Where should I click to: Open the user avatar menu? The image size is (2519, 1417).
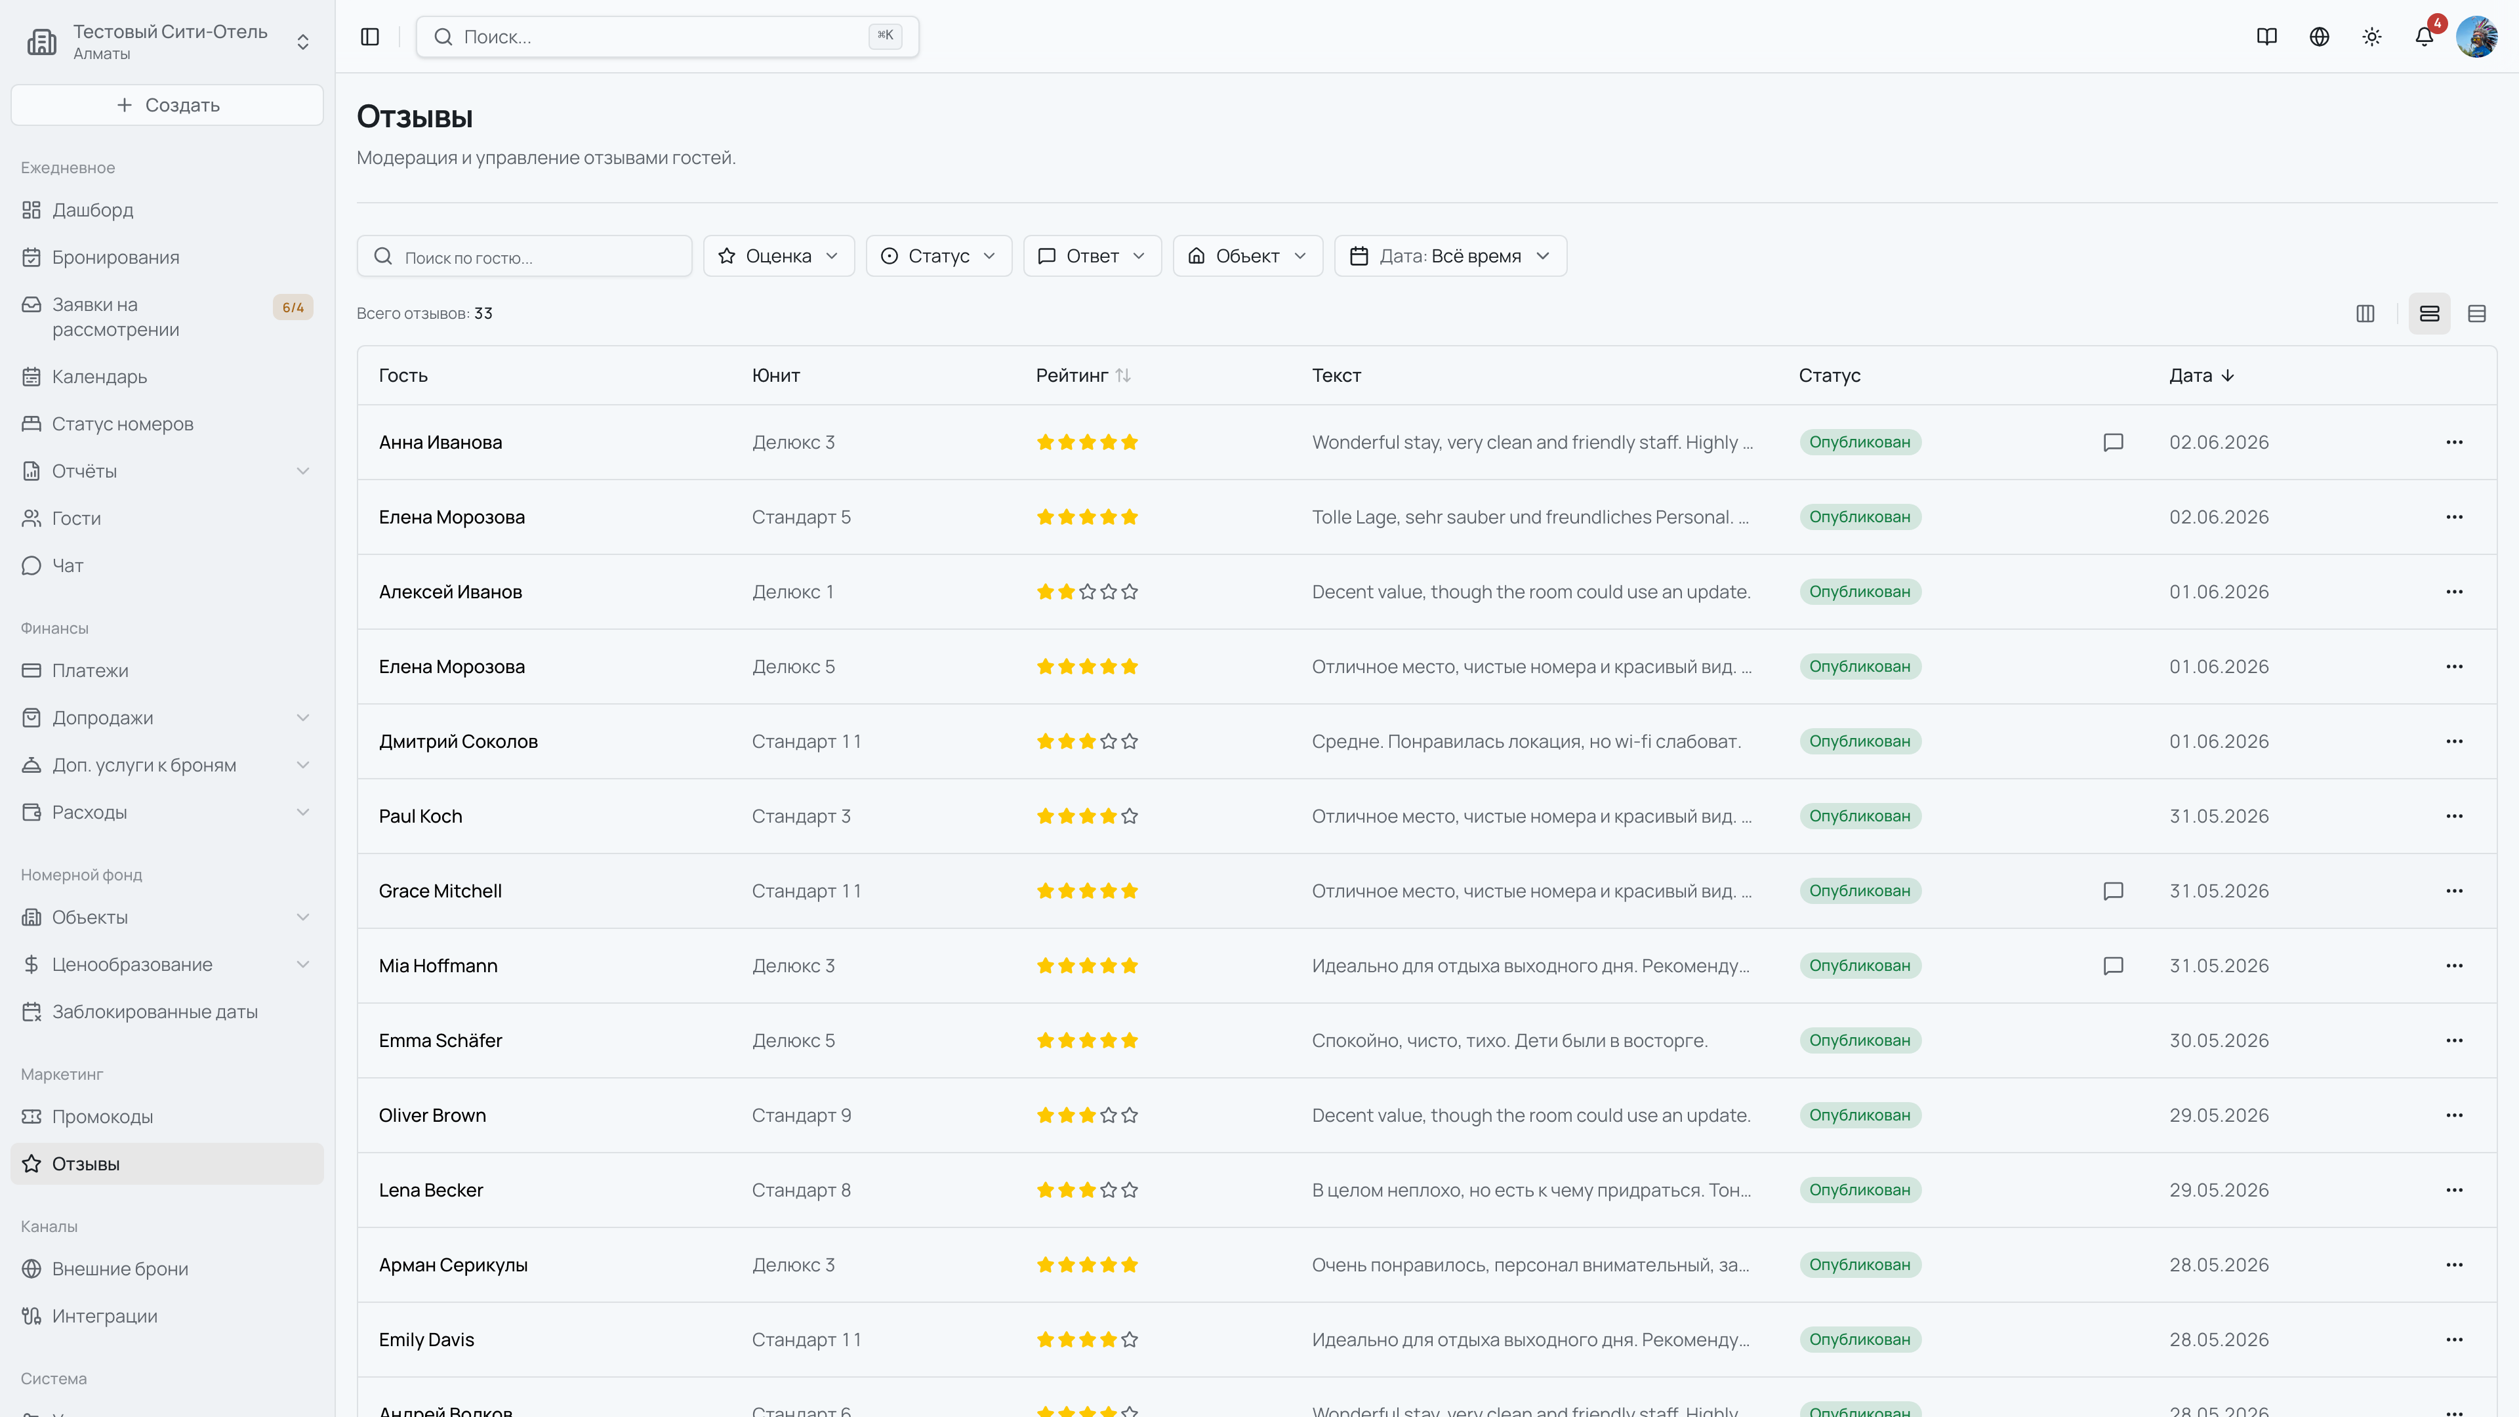pyautogui.click(x=2477, y=36)
